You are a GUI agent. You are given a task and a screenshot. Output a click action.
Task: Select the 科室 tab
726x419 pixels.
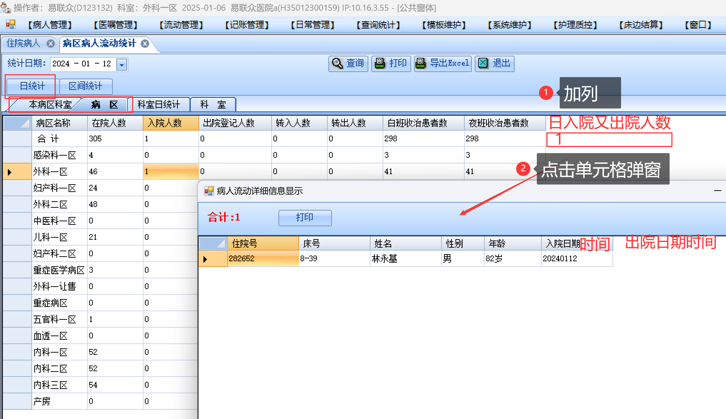(x=213, y=105)
